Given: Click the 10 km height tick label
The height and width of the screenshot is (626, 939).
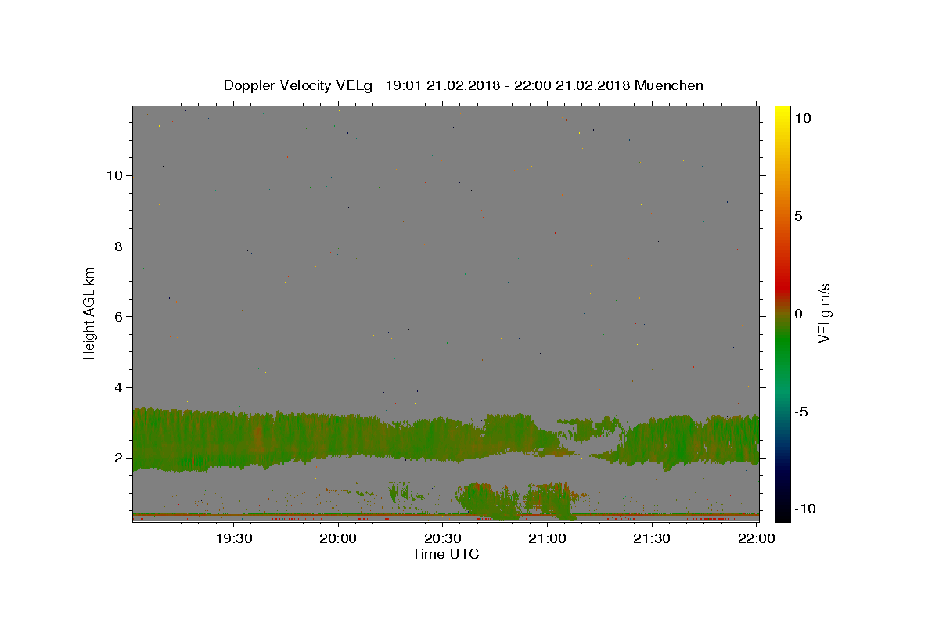Looking at the screenshot, I should (x=114, y=175).
